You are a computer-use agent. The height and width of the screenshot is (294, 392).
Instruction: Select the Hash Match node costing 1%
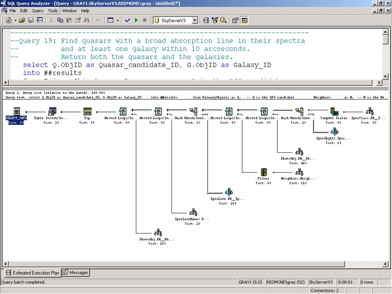pos(298,116)
